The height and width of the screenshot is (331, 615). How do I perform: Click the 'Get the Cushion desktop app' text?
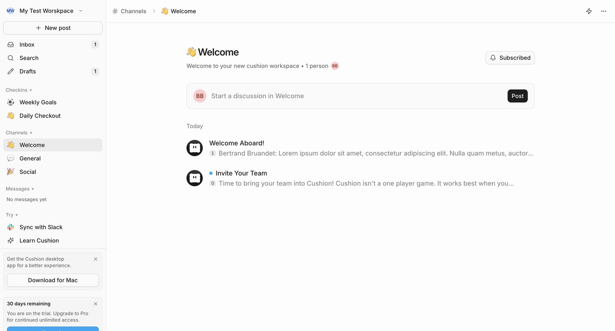(x=39, y=262)
